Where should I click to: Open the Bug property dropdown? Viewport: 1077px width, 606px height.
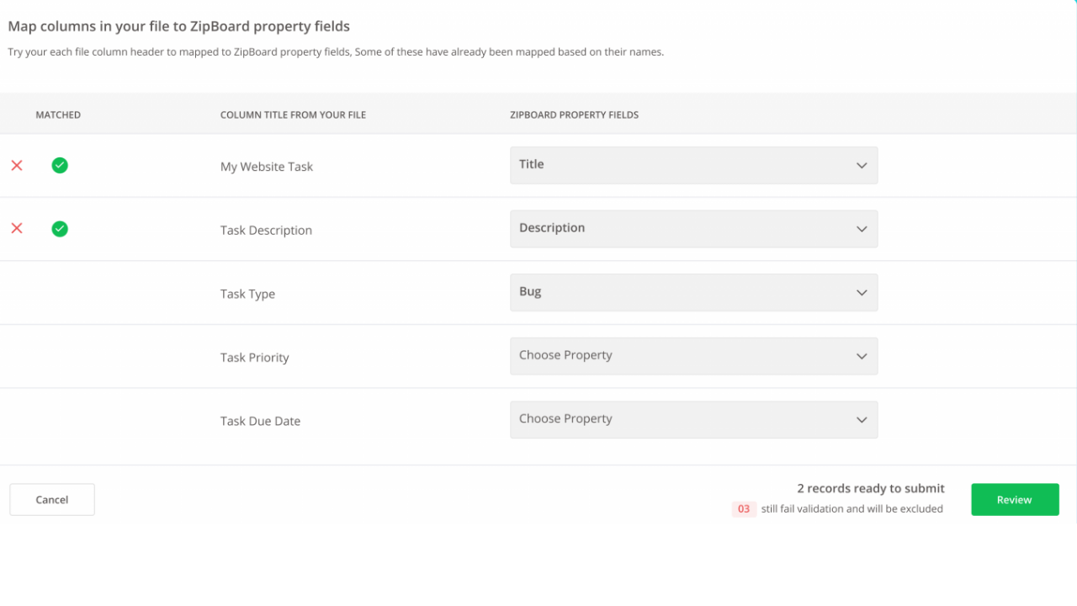[693, 292]
